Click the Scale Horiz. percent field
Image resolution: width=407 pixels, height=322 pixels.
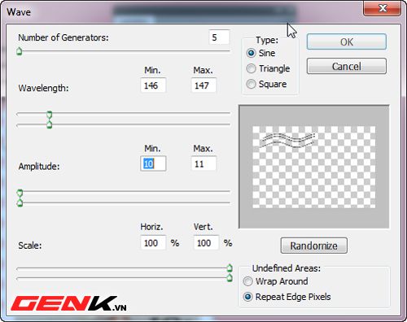point(153,242)
